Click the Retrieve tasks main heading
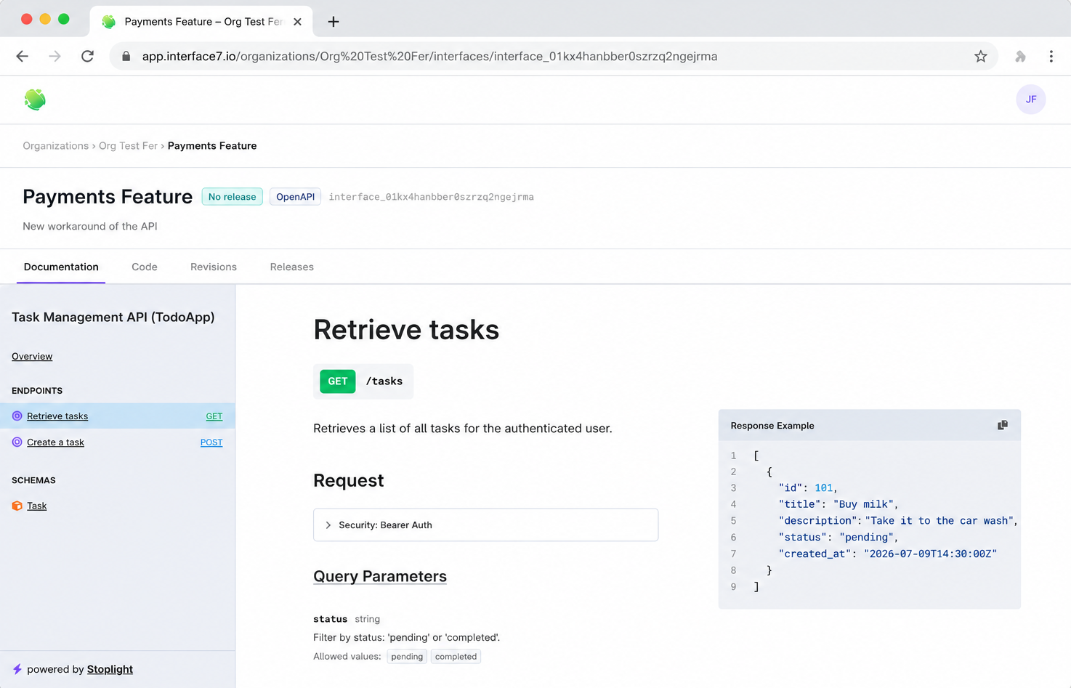 pos(406,330)
